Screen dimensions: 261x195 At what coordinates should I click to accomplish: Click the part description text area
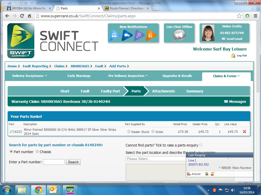(180, 172)
